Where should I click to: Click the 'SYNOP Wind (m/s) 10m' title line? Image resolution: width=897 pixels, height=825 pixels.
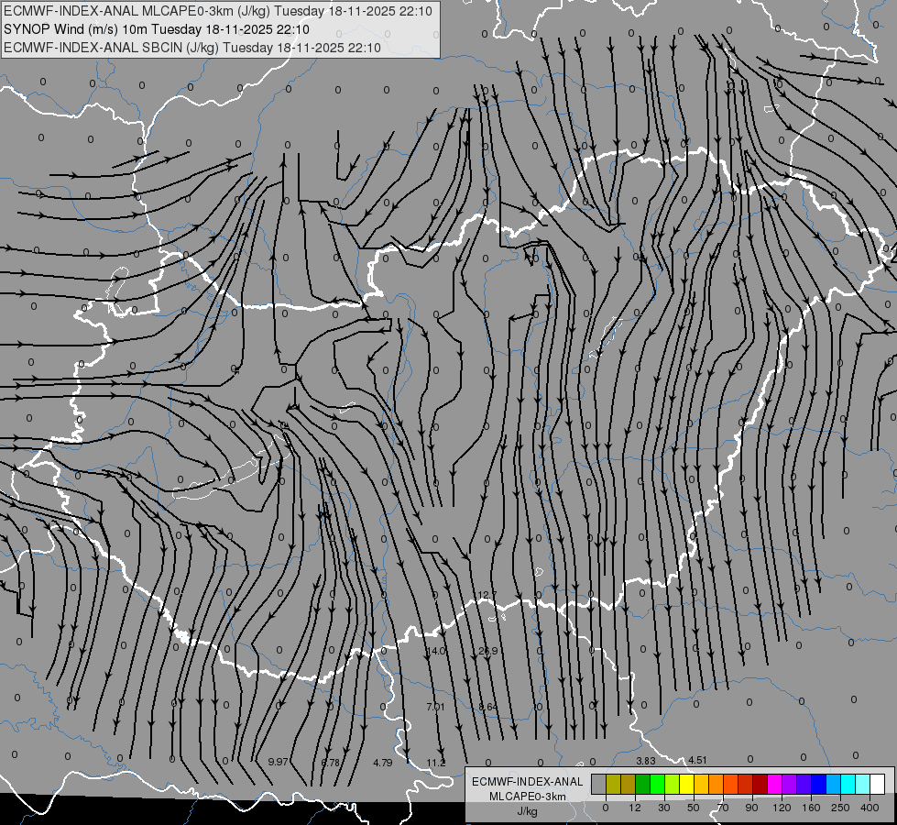point(156,29)
